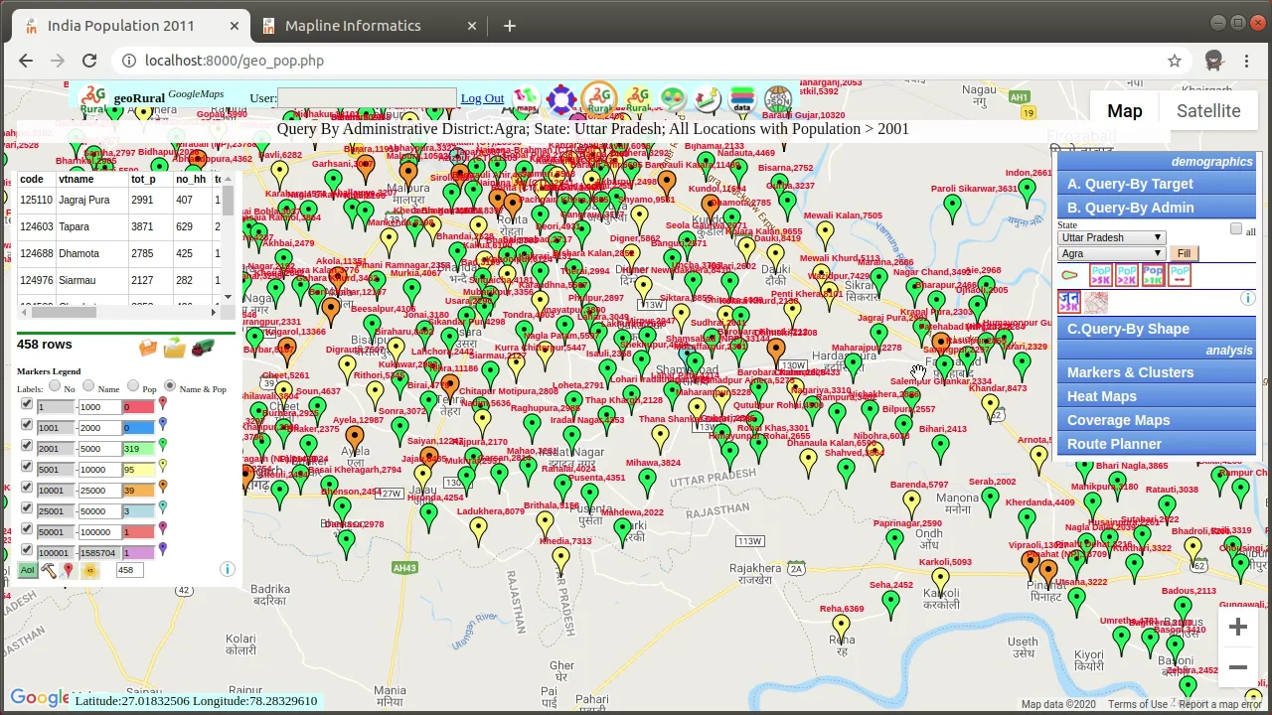The image size is (1272, 715).
Task: Click the GeoJSON globe icon
Action: pos(778,99)
